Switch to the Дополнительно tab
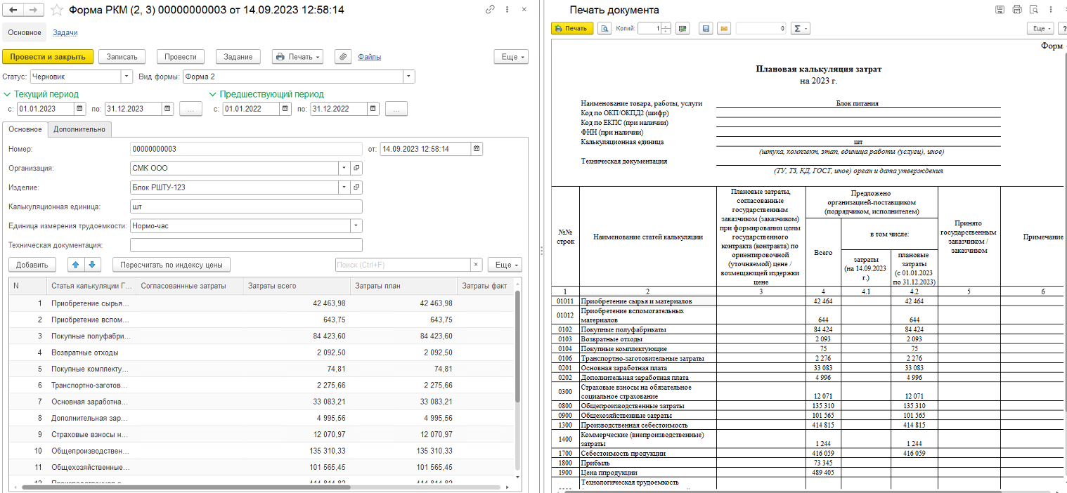Image resolution: width=1067 pixels, height=493 pixels. pos(79,129)
